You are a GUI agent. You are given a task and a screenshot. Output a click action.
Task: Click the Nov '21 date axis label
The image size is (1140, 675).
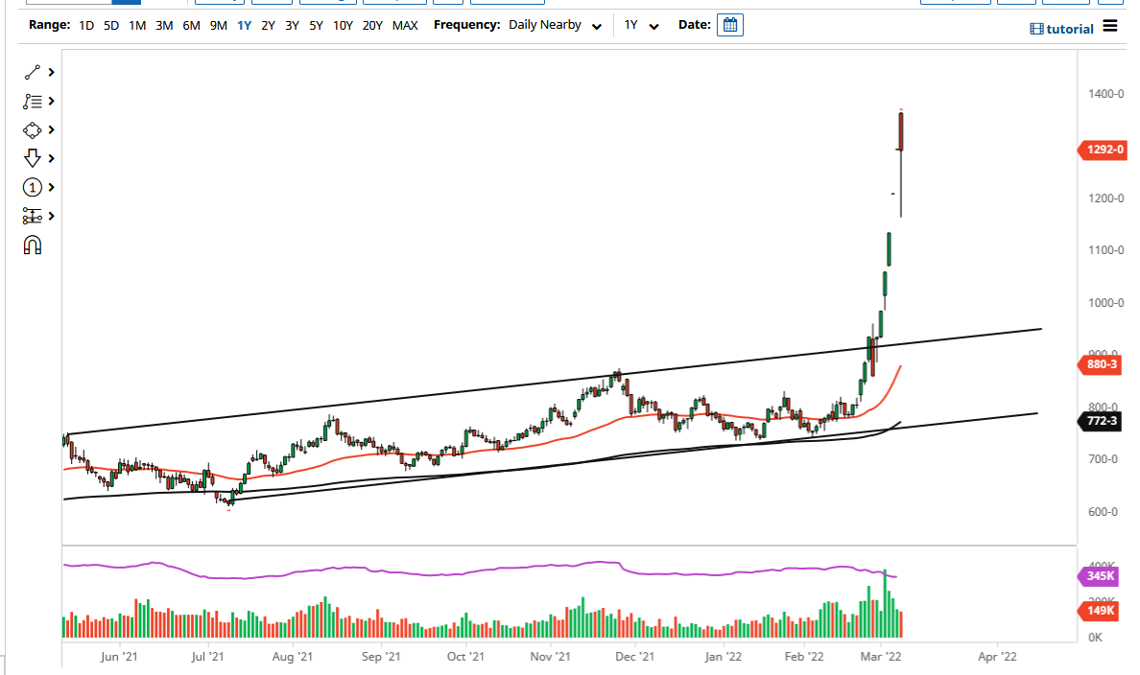(551, 656)
